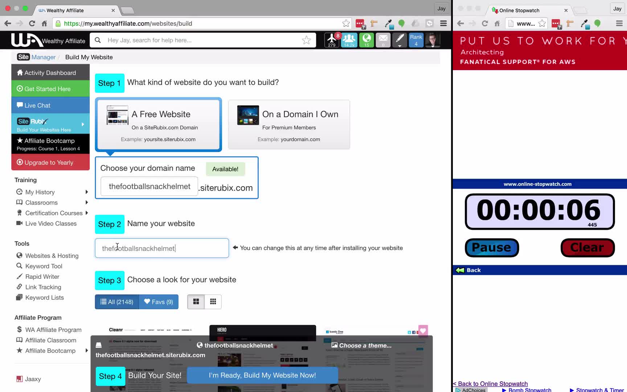
Task: Favorite the Iconic One theme heart
Action: 423,331
